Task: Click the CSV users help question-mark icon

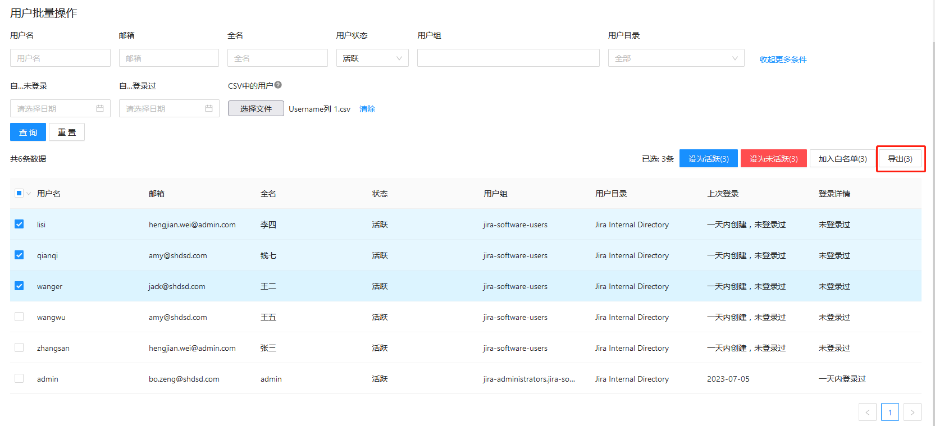Action: [x=278, y=85]
